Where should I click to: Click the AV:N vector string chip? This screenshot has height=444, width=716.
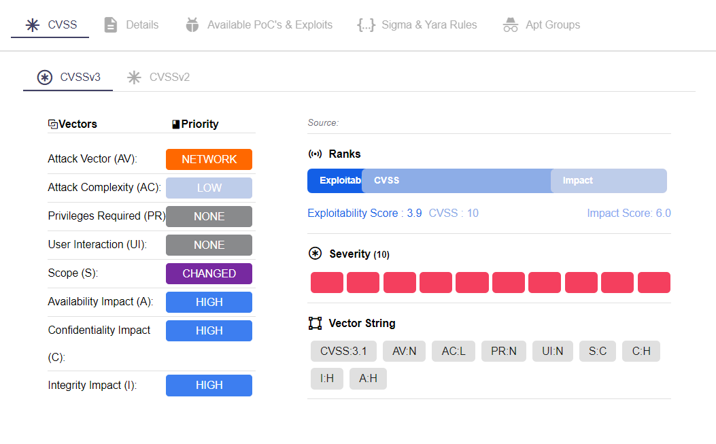pos(404,352)
